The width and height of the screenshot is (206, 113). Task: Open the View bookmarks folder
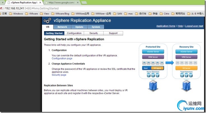(x=45, y=14)
